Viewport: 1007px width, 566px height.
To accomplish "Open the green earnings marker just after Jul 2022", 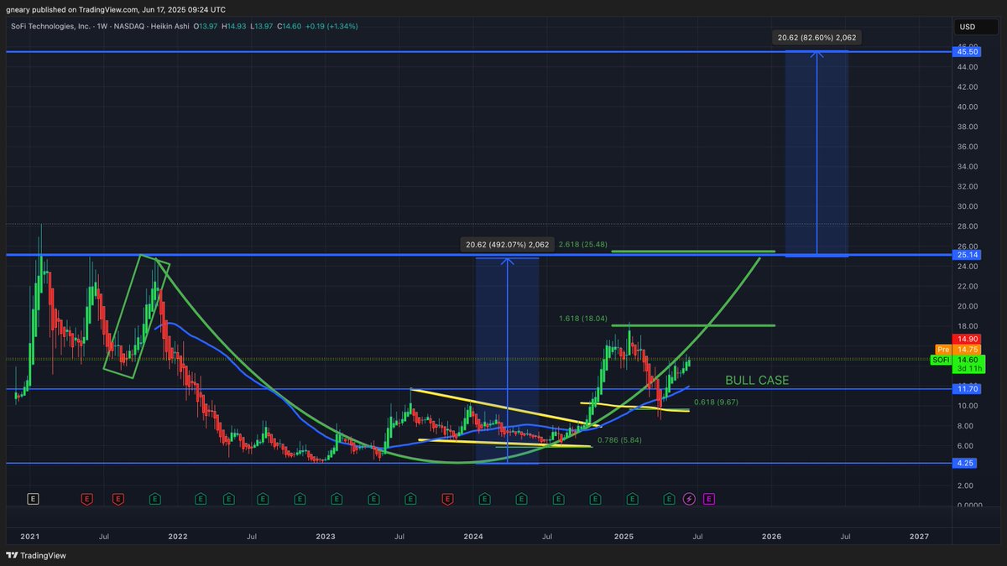I will 264,499.
